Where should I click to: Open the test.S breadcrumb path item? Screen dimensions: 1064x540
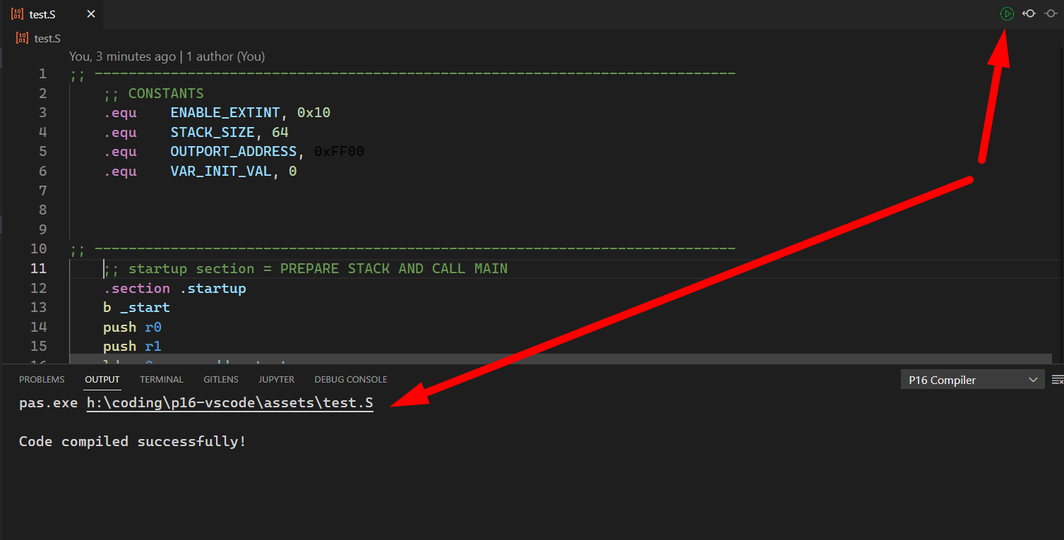tap(47, 38)
